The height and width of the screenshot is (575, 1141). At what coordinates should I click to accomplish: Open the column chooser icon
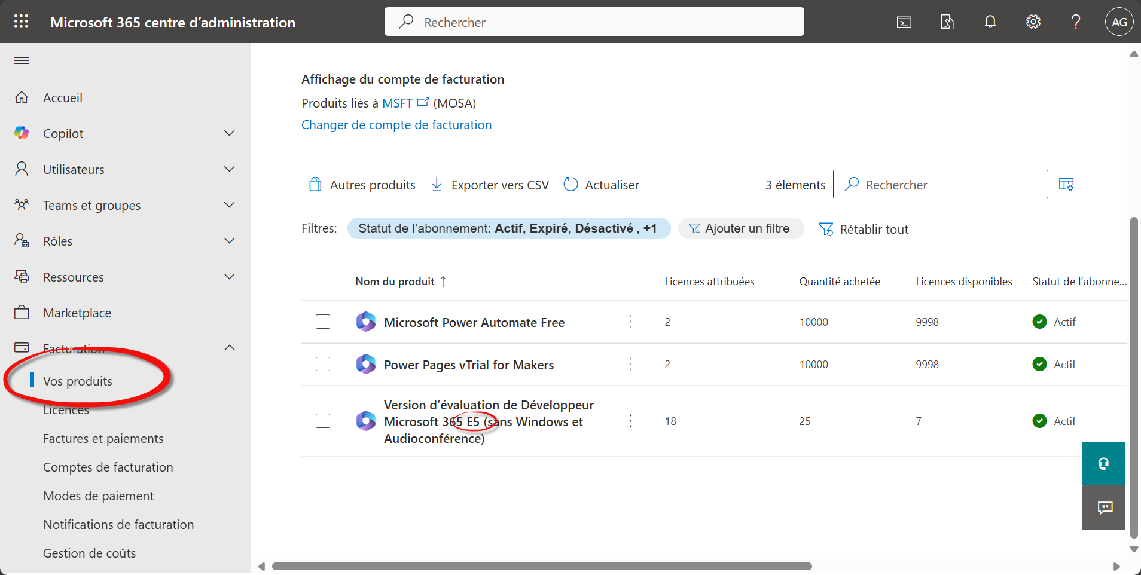[1066, 185]
